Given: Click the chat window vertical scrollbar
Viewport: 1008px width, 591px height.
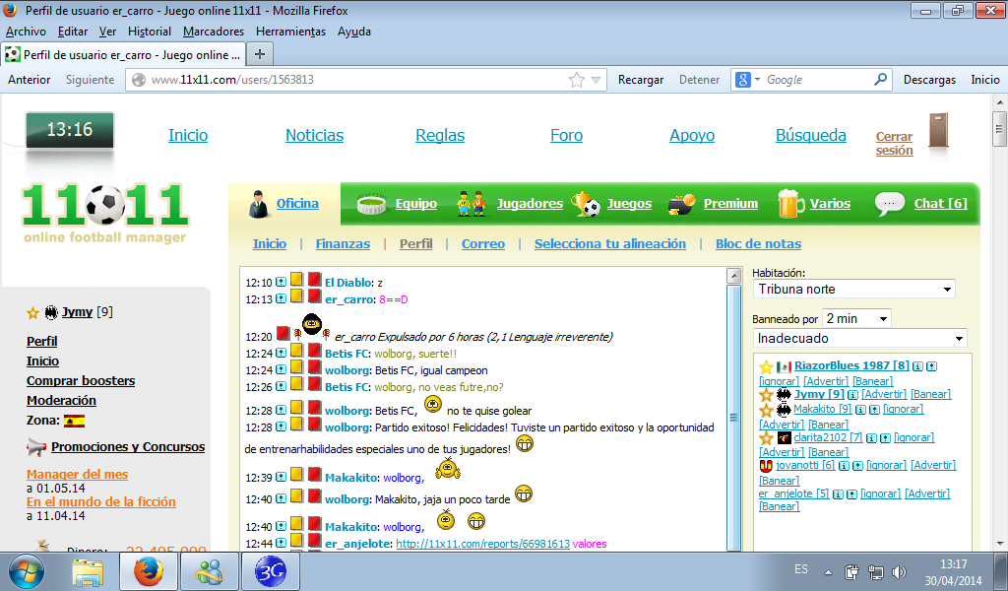Looking at the screenshot, I should (733, 414).
